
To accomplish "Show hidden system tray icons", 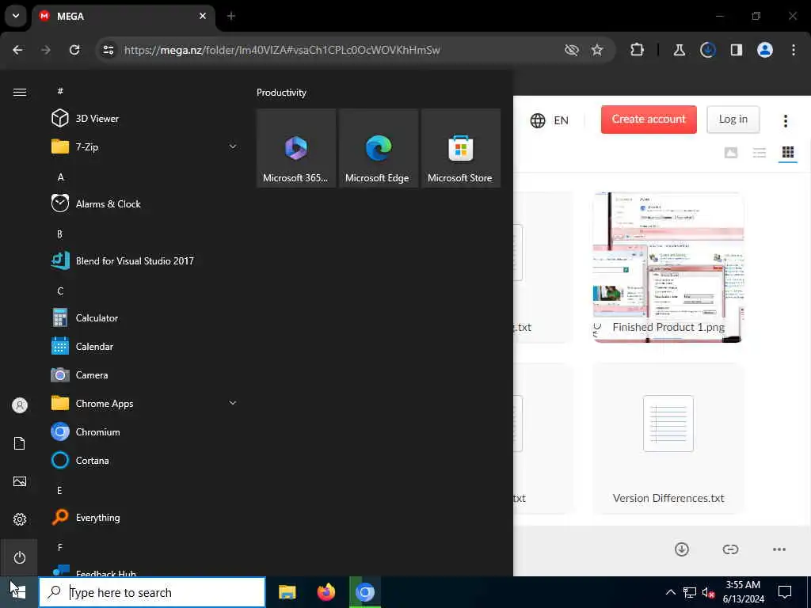I will (x=670, y=592).
